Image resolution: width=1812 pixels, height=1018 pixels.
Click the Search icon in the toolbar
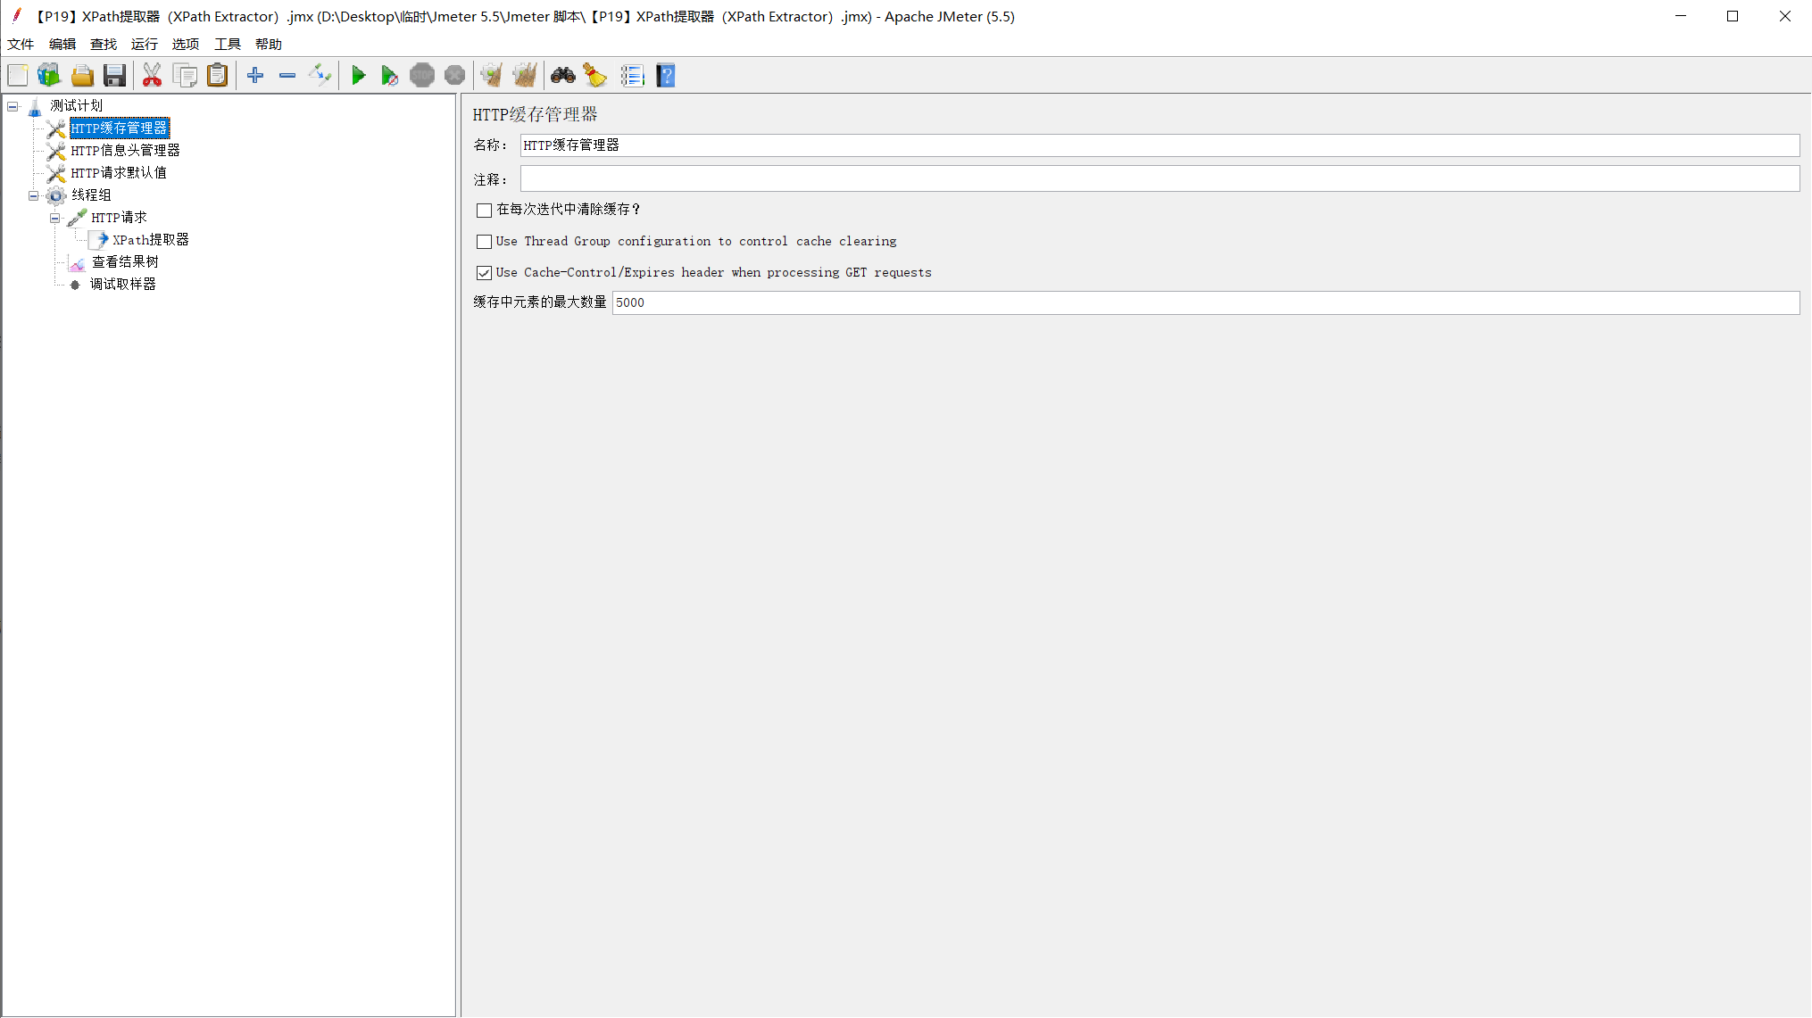[562, 75]
